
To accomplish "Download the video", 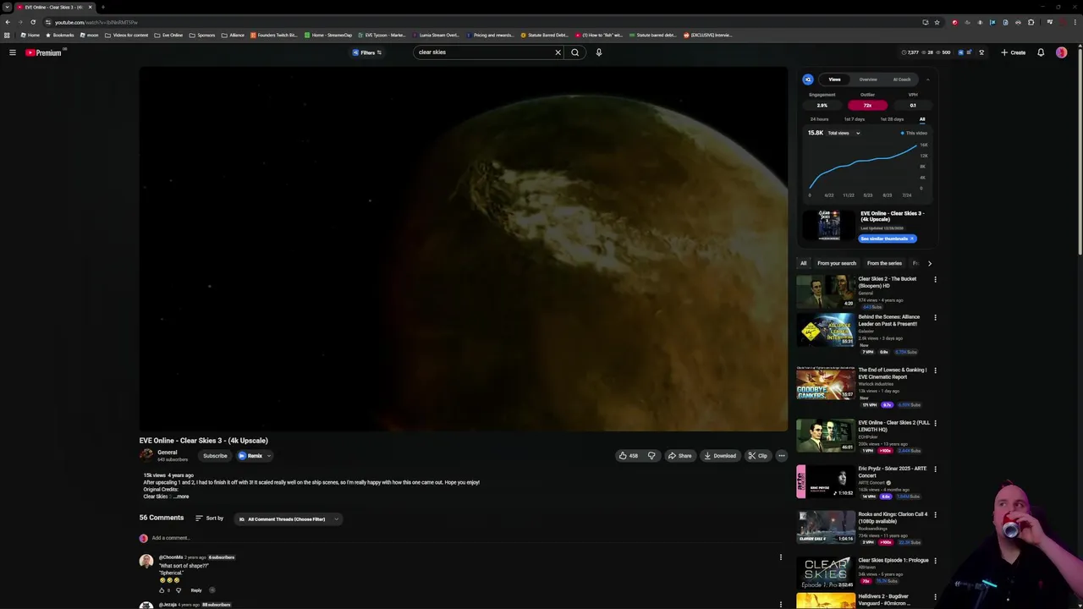I will tap(719, 456).
